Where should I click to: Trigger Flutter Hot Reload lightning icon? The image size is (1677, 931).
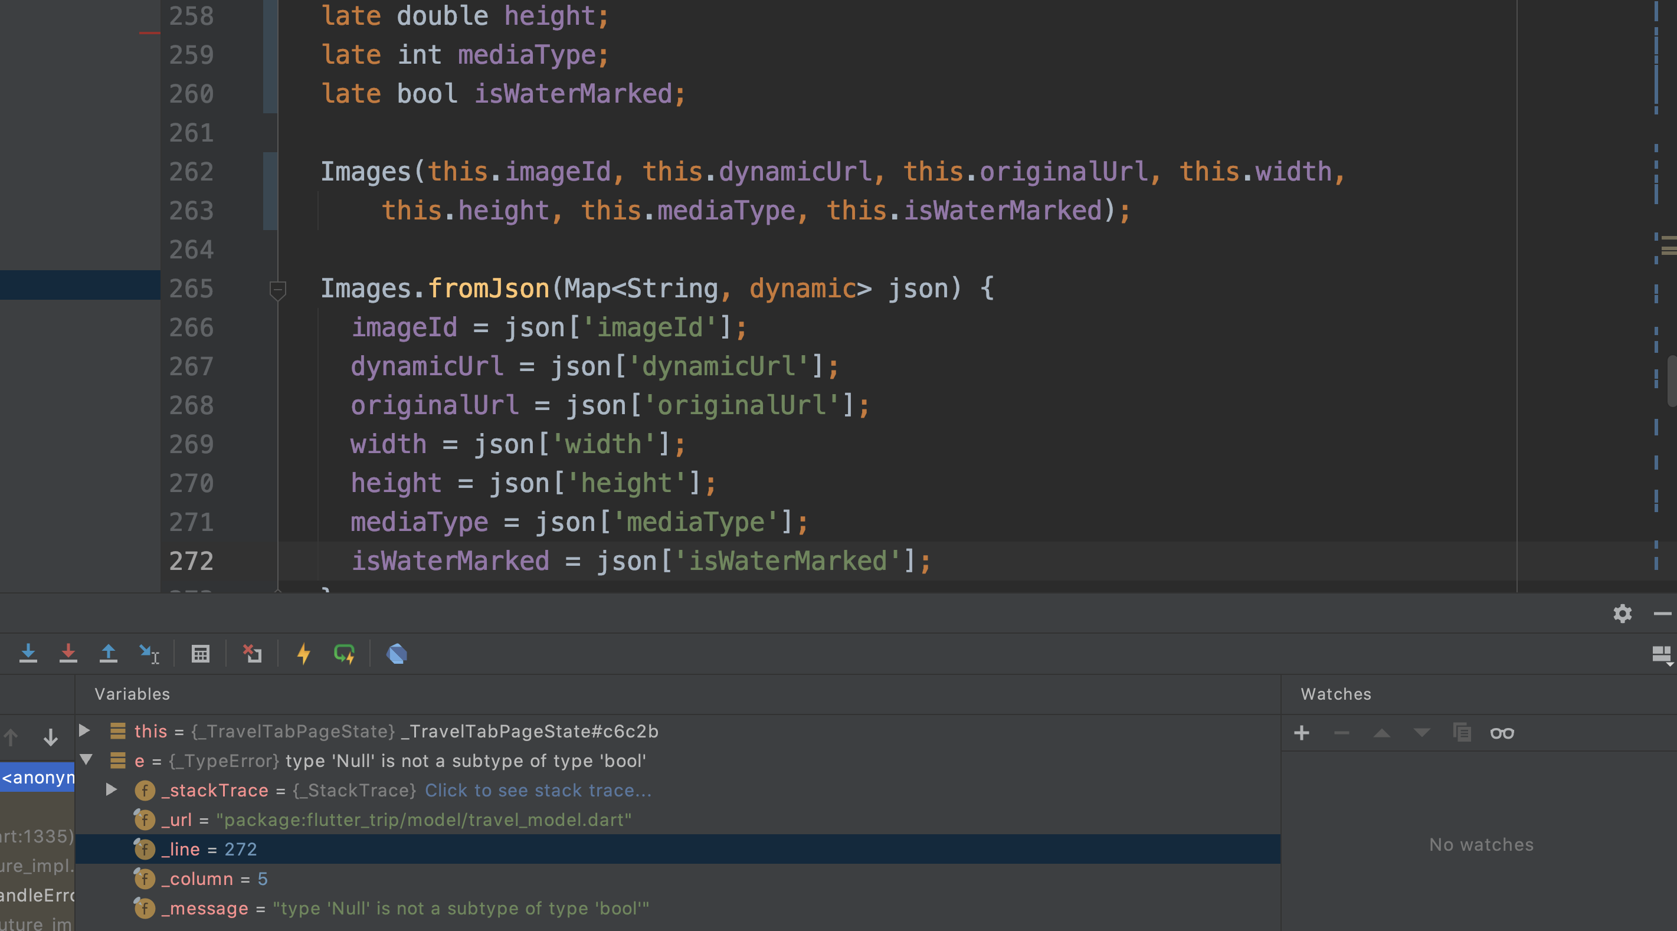tap(303, 653)
